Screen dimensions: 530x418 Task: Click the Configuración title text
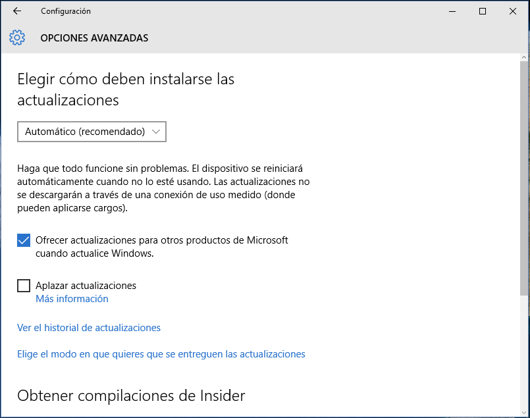66,11
